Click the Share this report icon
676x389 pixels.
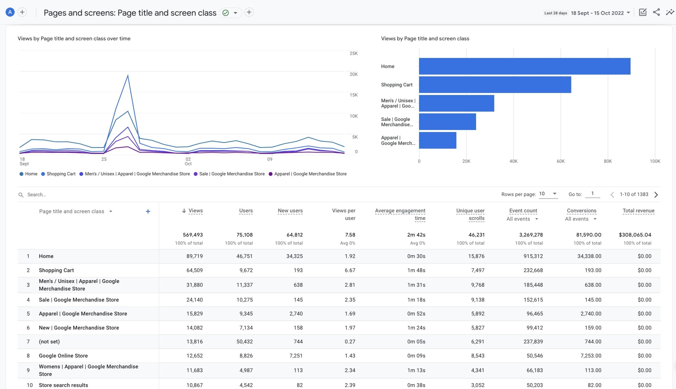[656, 12]
